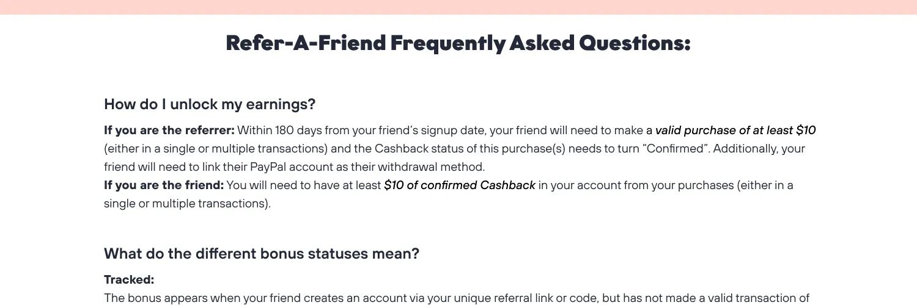This screenshot has height=305, width=917.
Task: Click "The bonus appears" at the Tracked description start
Action: pyautogui.click(x=146, y=298)
